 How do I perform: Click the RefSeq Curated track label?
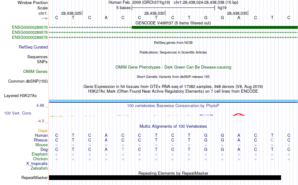click(33, 47)
